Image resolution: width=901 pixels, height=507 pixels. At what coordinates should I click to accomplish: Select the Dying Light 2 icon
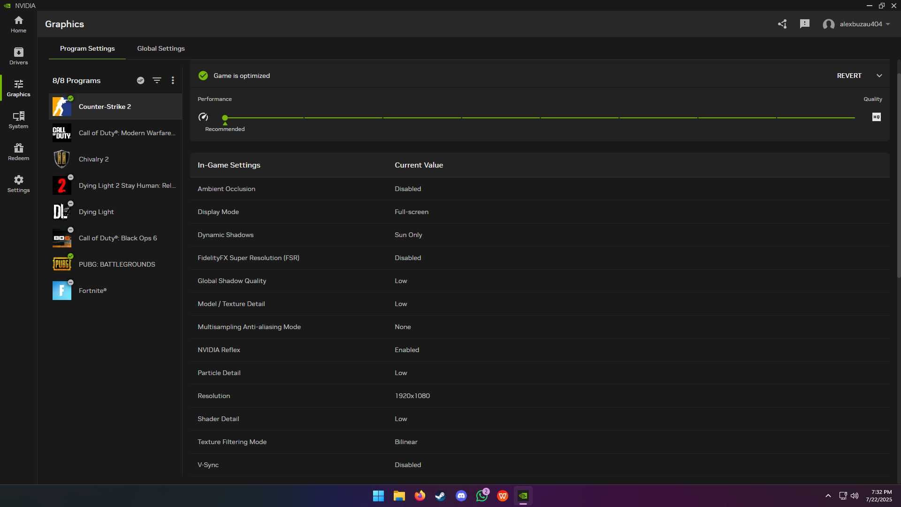click(62, 185)
